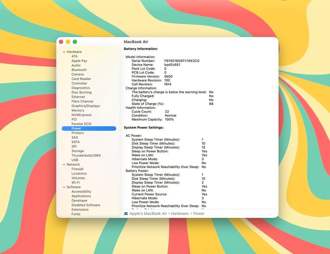
Task: Select the Network category label
Action: [x=73, y=165]
